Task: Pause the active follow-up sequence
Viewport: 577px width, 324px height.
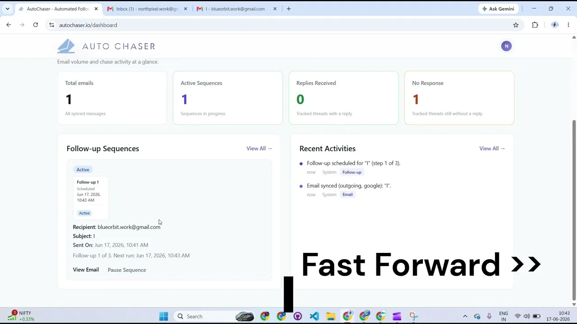Action: (127, 270)
